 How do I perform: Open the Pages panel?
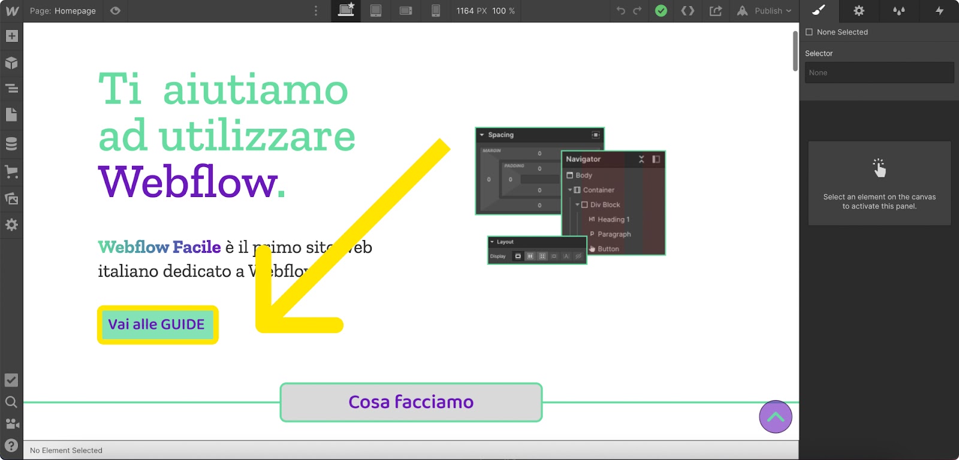(11, 114)
